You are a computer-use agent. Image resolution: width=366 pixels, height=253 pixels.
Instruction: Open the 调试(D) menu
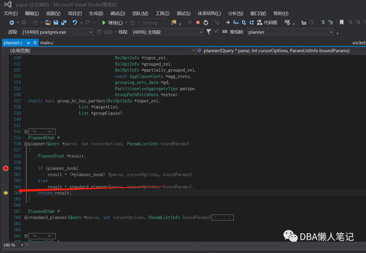coord(118,13)
